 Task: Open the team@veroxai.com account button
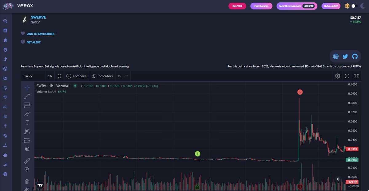[297, 6]
